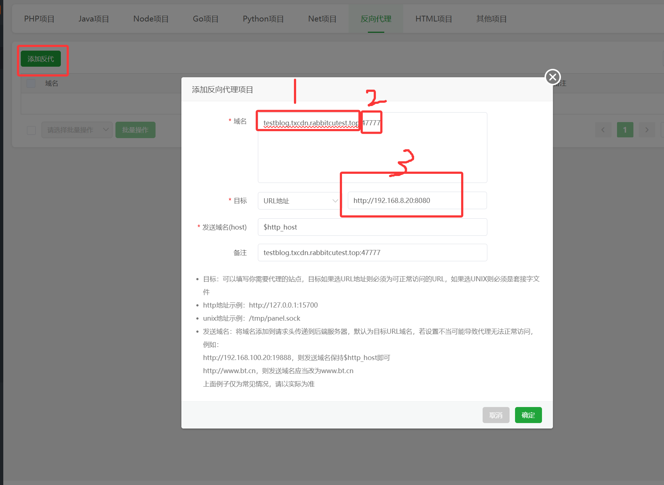Open the 请选择批量操作 dropdown
664x485 pixels.
click(x=77, y=130)
